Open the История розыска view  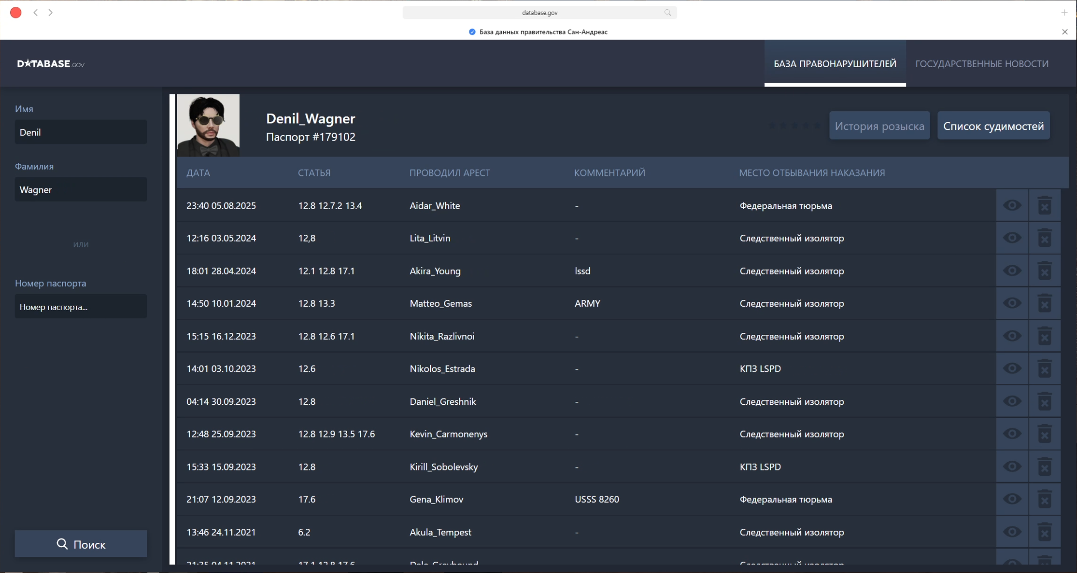(879, 126)
